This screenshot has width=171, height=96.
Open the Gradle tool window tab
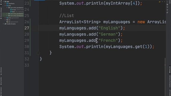coord(170,2)
